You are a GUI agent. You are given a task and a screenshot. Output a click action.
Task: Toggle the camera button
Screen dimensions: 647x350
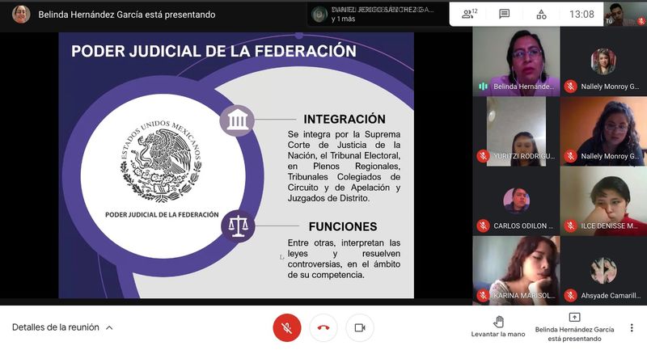tap(359, 327)
